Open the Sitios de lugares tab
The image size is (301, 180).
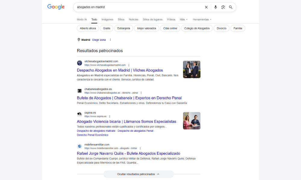coord(153,19)
